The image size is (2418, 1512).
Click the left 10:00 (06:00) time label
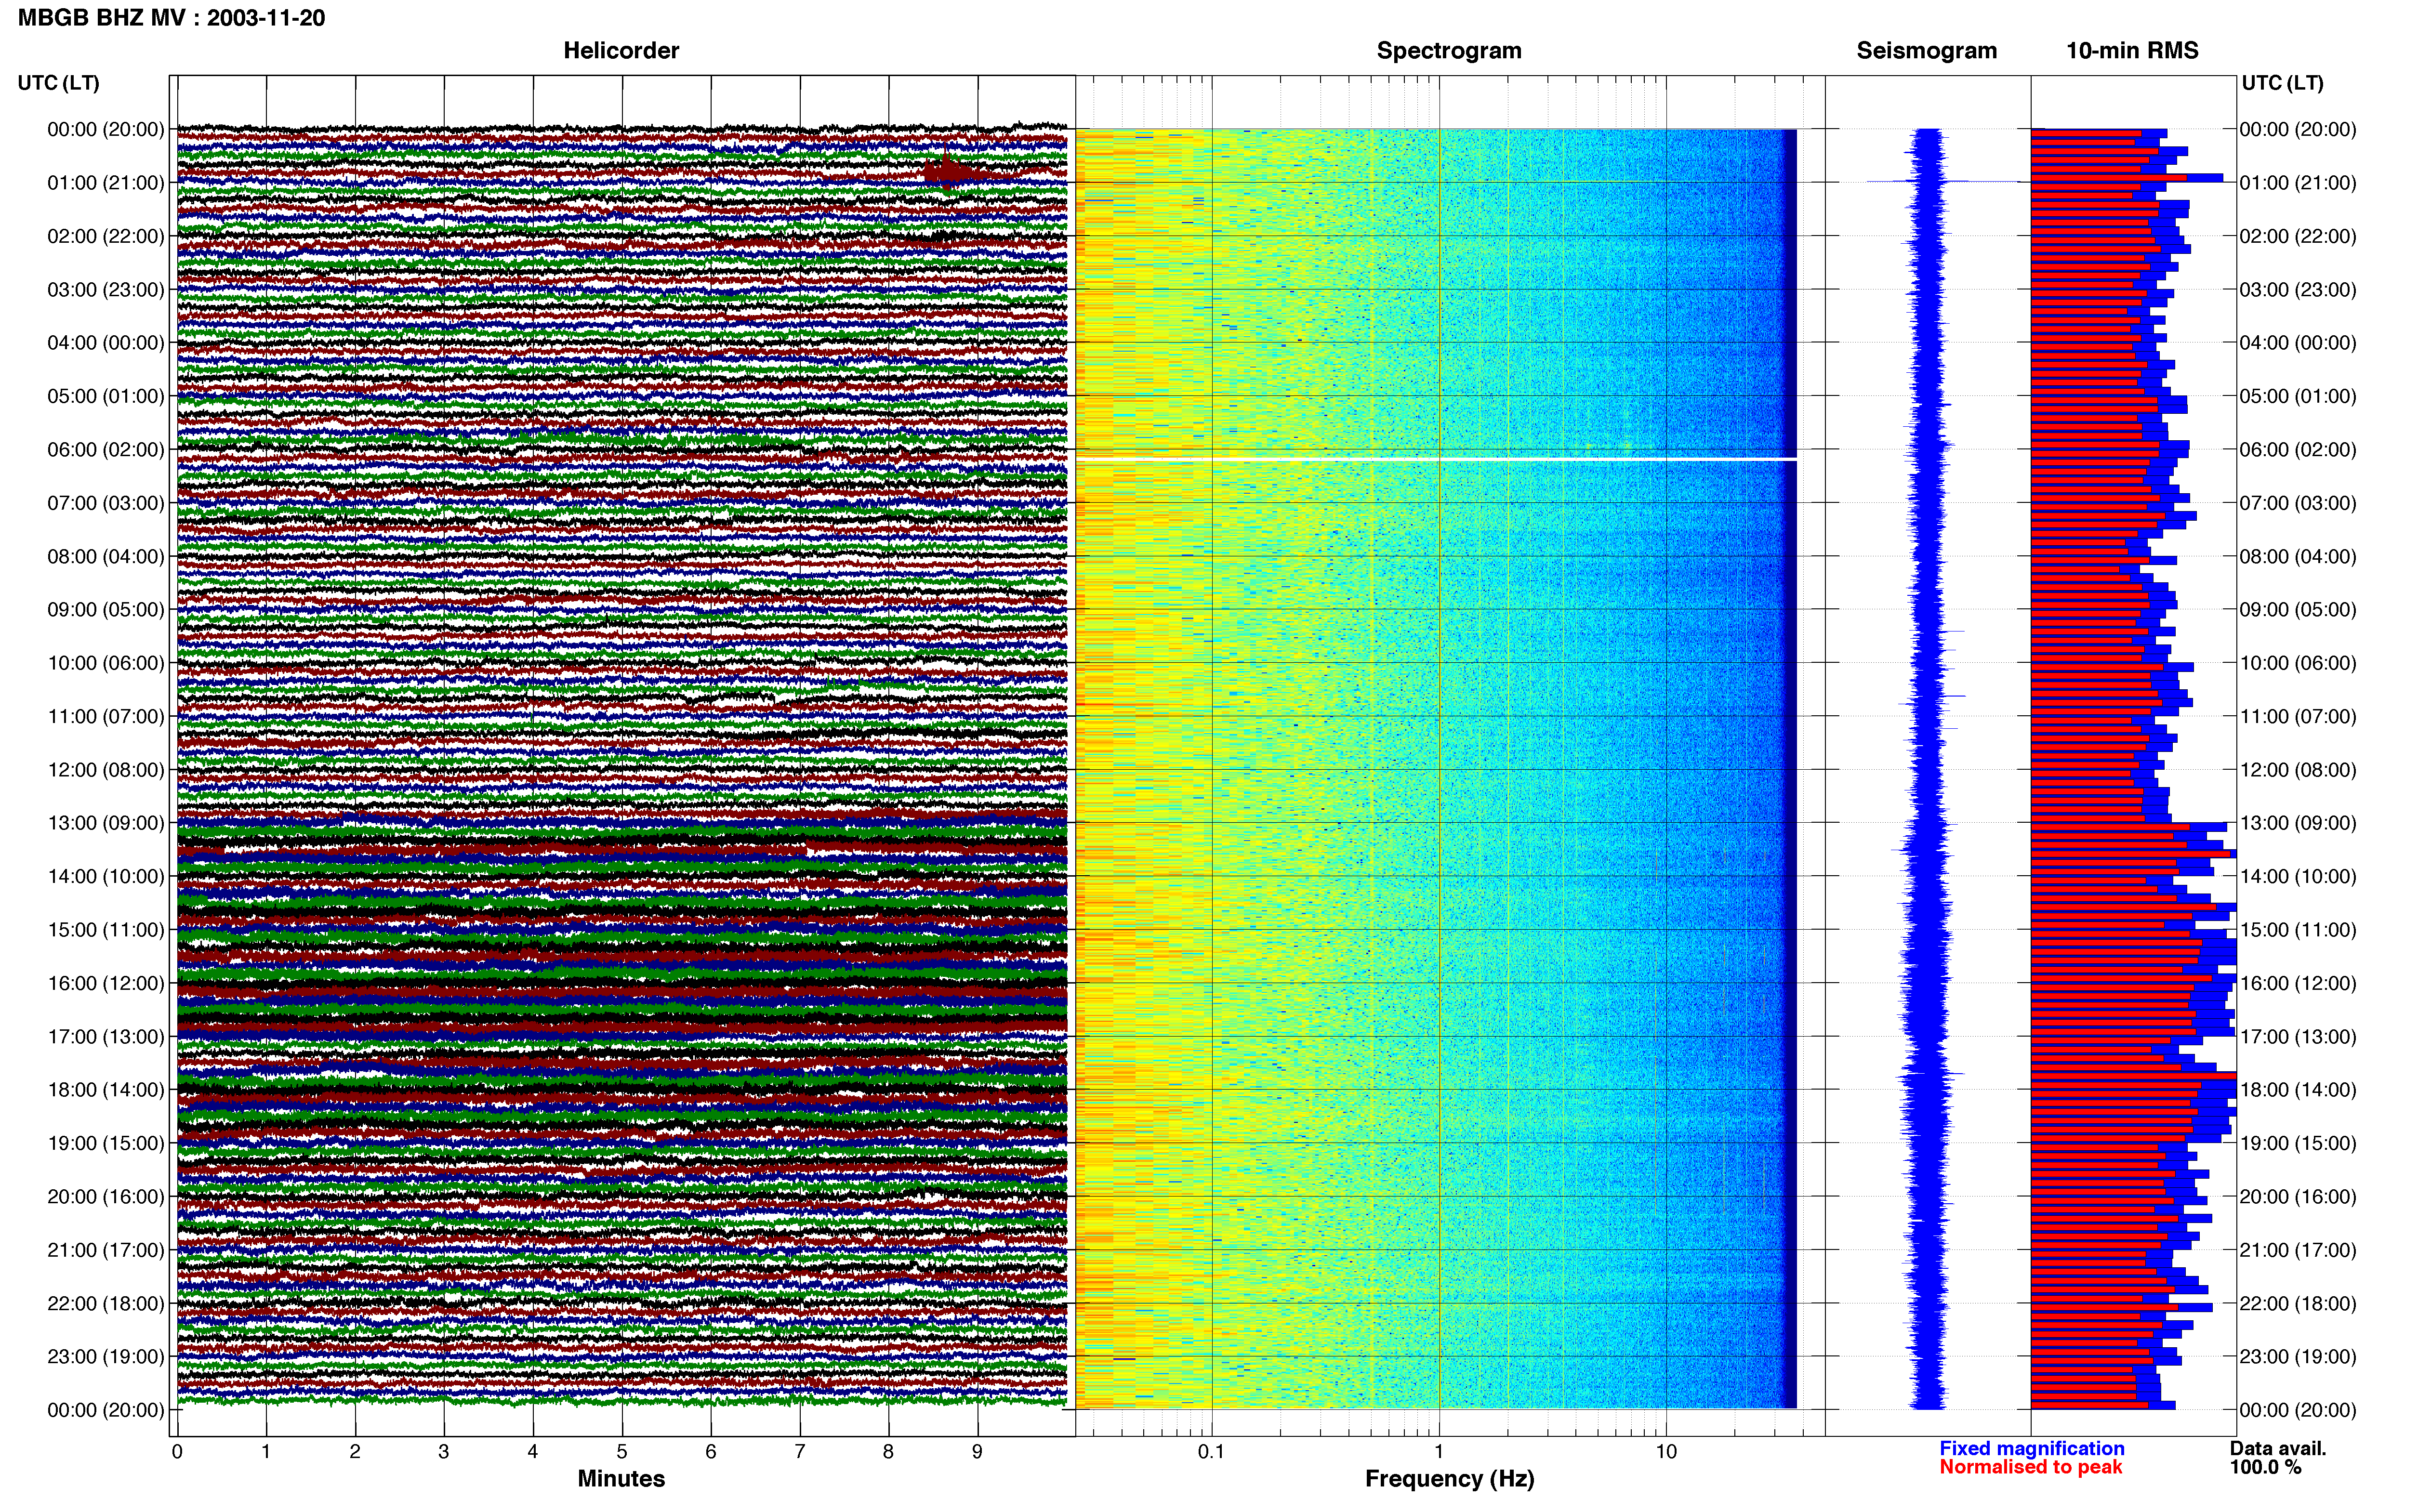click(x=106, y=663)
